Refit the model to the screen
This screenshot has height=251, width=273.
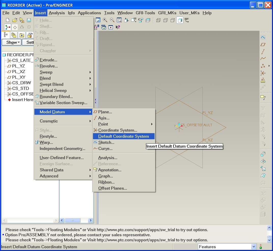(x=119, y=20)
